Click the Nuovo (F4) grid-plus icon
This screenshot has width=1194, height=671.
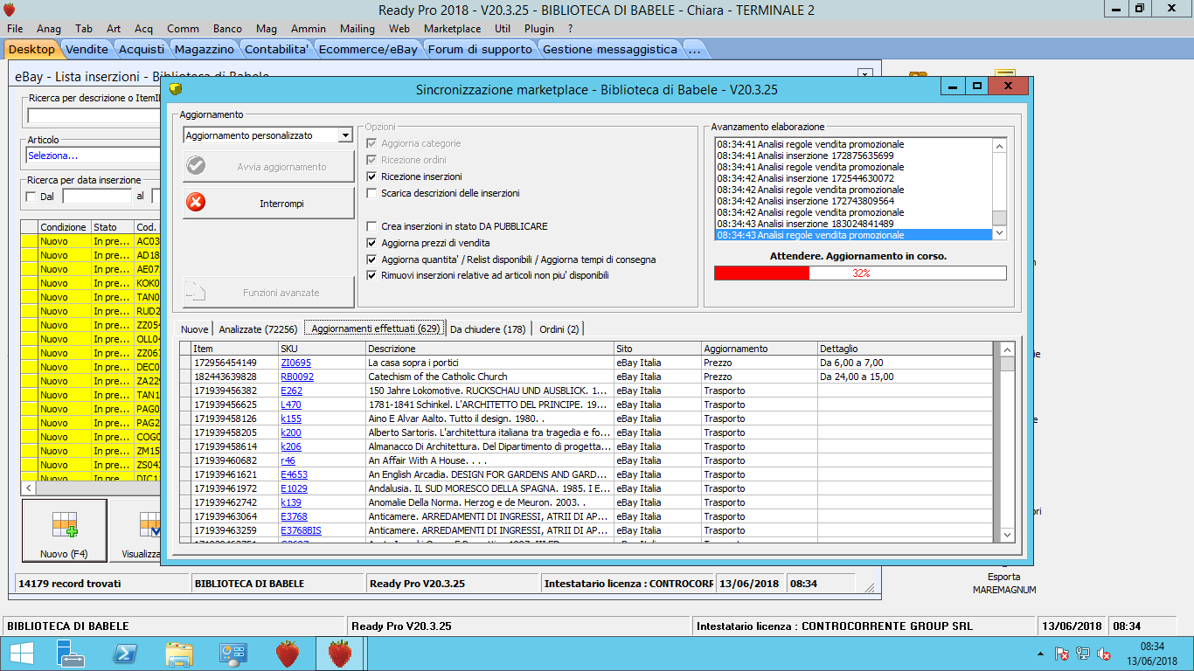point(65,526)
